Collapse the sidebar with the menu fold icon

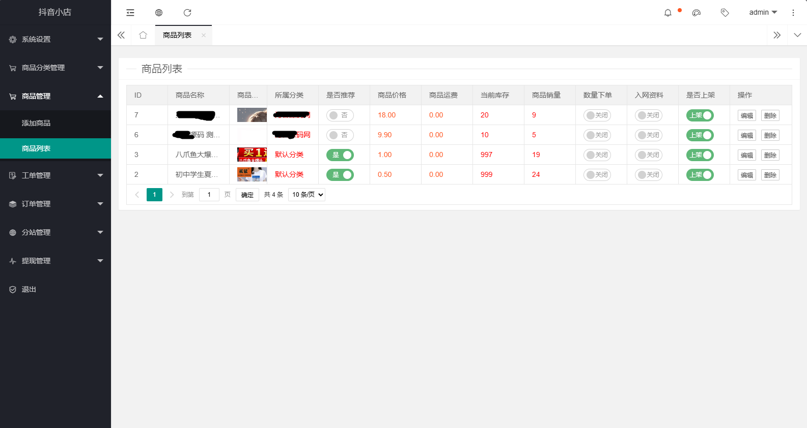(130, 13)
